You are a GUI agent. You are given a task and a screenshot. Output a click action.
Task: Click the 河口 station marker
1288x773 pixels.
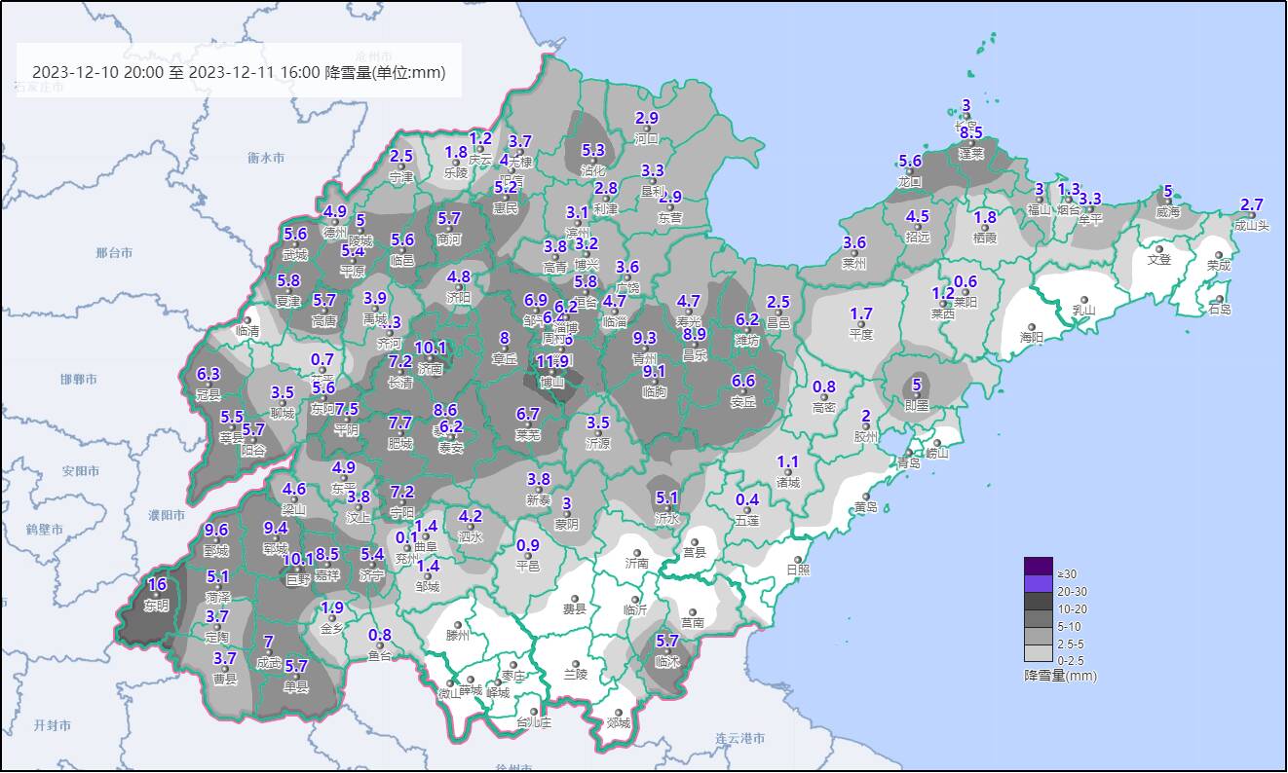pyautogui.click(x=647, y=129)
